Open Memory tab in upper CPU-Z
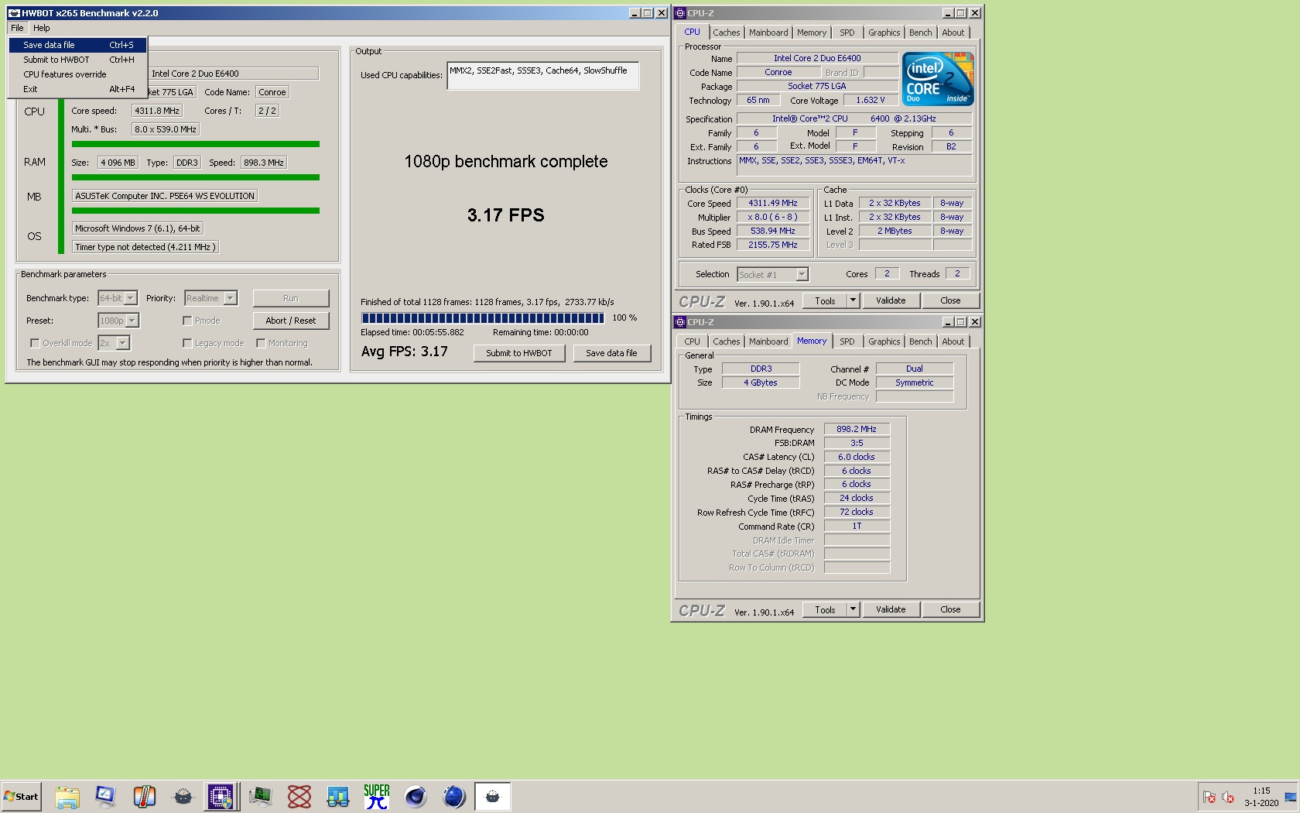The width and height of the screenshot is (1300, 813). pyautogui.click(x=812, y=33)
